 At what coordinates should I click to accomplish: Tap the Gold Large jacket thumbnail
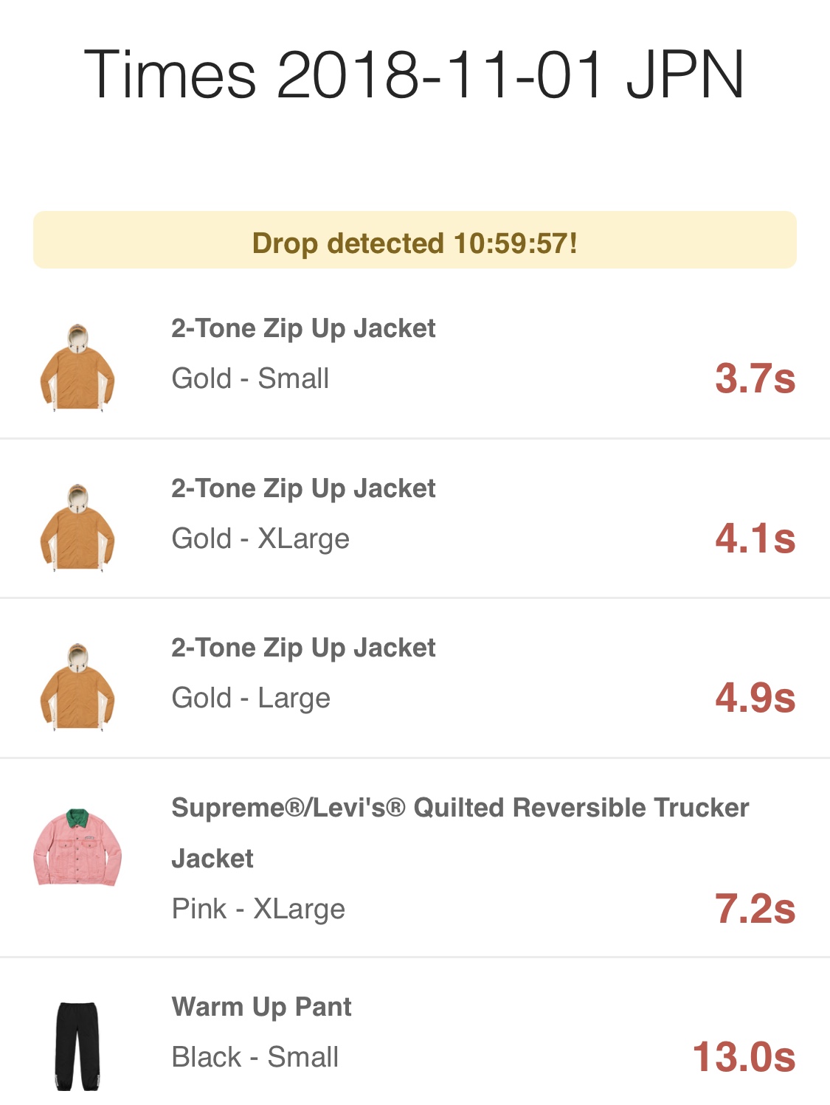click(77, 686)
